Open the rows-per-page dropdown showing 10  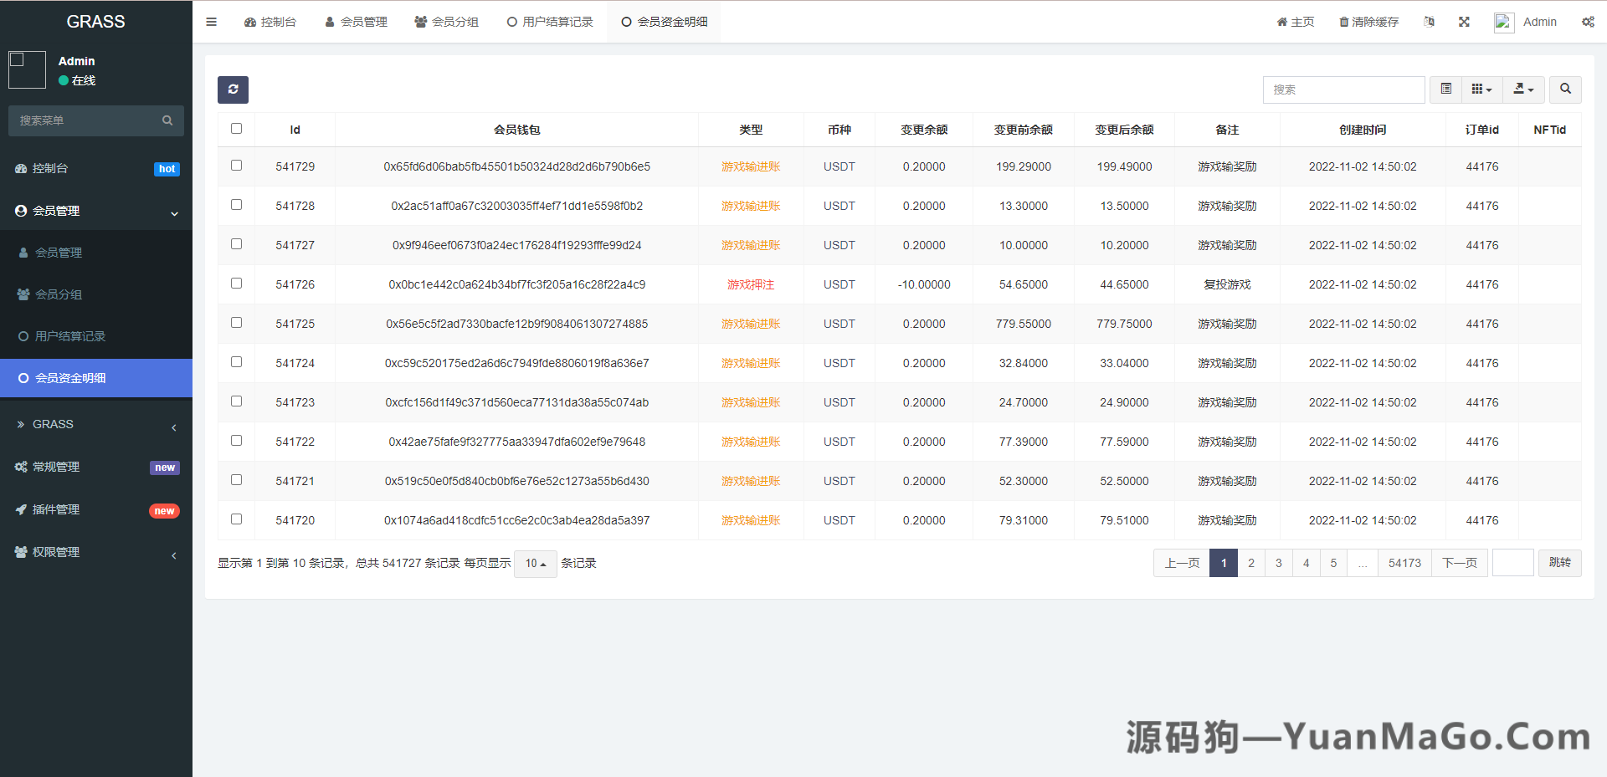click(535, 564)
